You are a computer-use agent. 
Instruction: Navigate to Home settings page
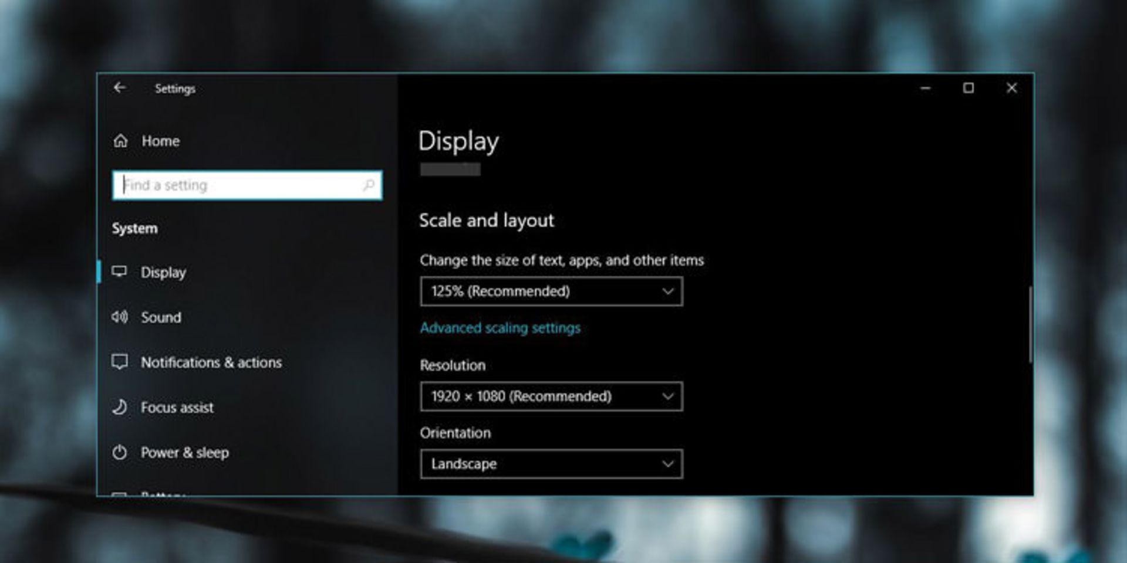[x=160, y=141]
